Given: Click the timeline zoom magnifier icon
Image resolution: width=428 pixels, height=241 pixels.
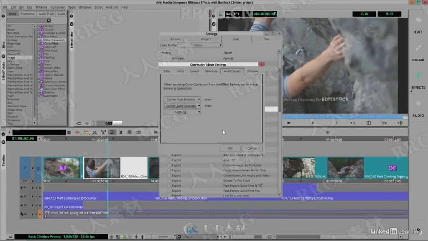Looking at the screenshot, I should tap(179, 237).
